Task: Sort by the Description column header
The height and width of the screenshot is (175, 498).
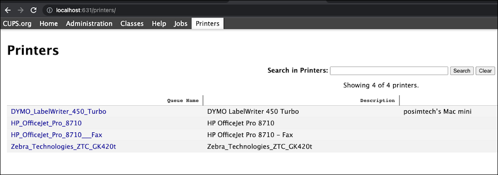Action: coord(377,101)
